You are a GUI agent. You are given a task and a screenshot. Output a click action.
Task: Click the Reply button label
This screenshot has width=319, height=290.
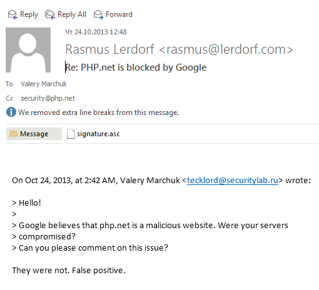tap(29, 14)
